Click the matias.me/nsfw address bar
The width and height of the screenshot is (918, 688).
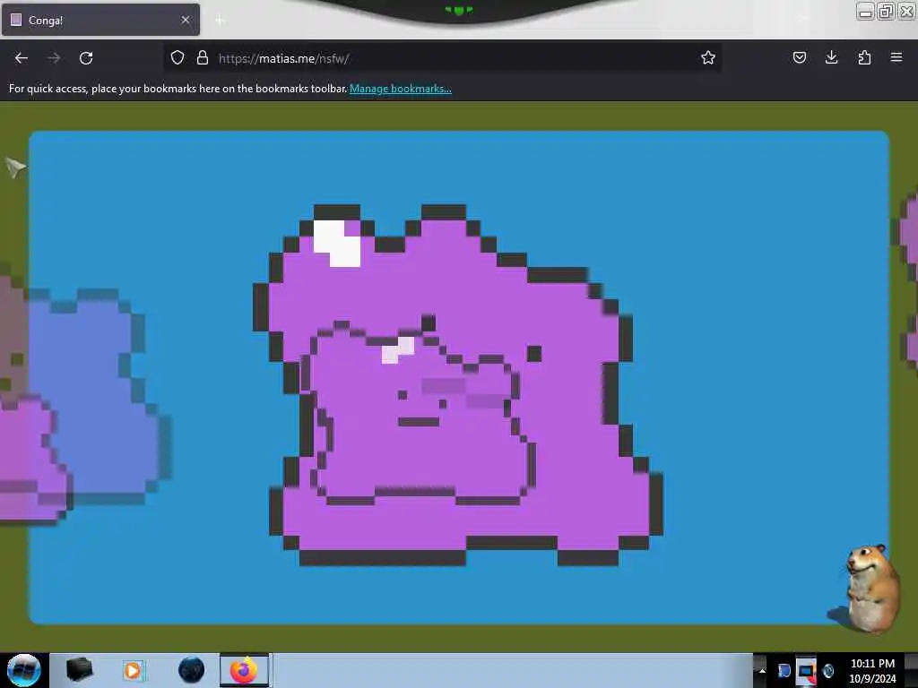click(442, 58)
